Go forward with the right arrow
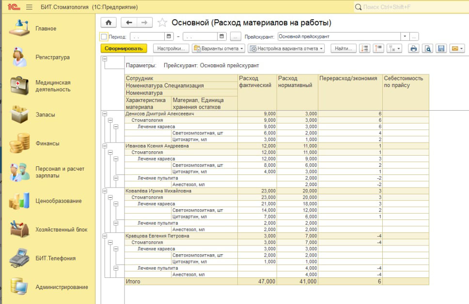This screenshot has width=469, height=304. pyautogui.click(x=144, y=23)
